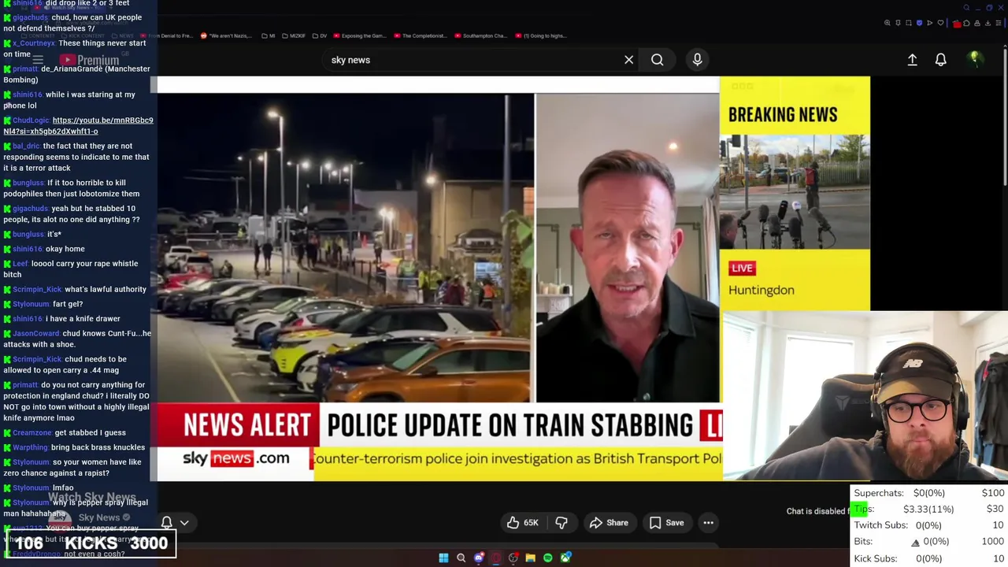Open the 'We aren't Nazis,...' bookmark

point(226,35)
